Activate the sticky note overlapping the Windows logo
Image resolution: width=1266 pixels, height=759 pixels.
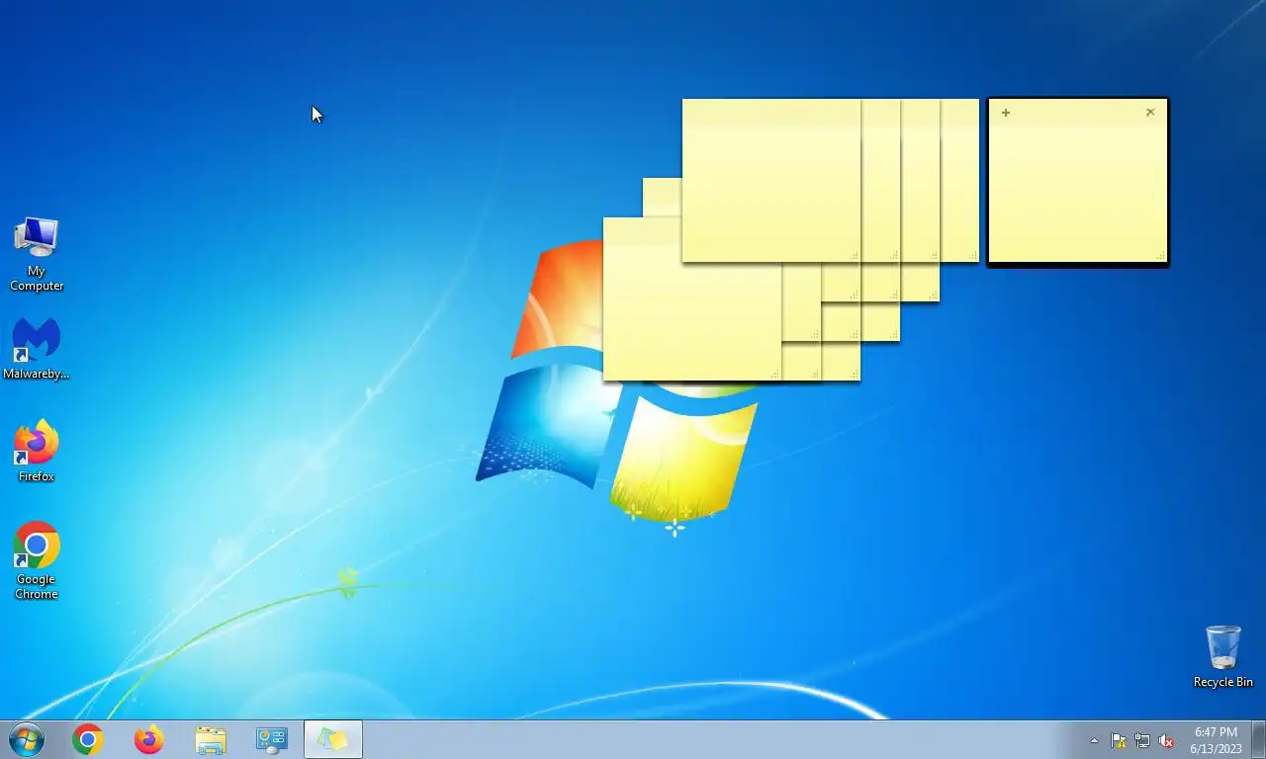692,298
